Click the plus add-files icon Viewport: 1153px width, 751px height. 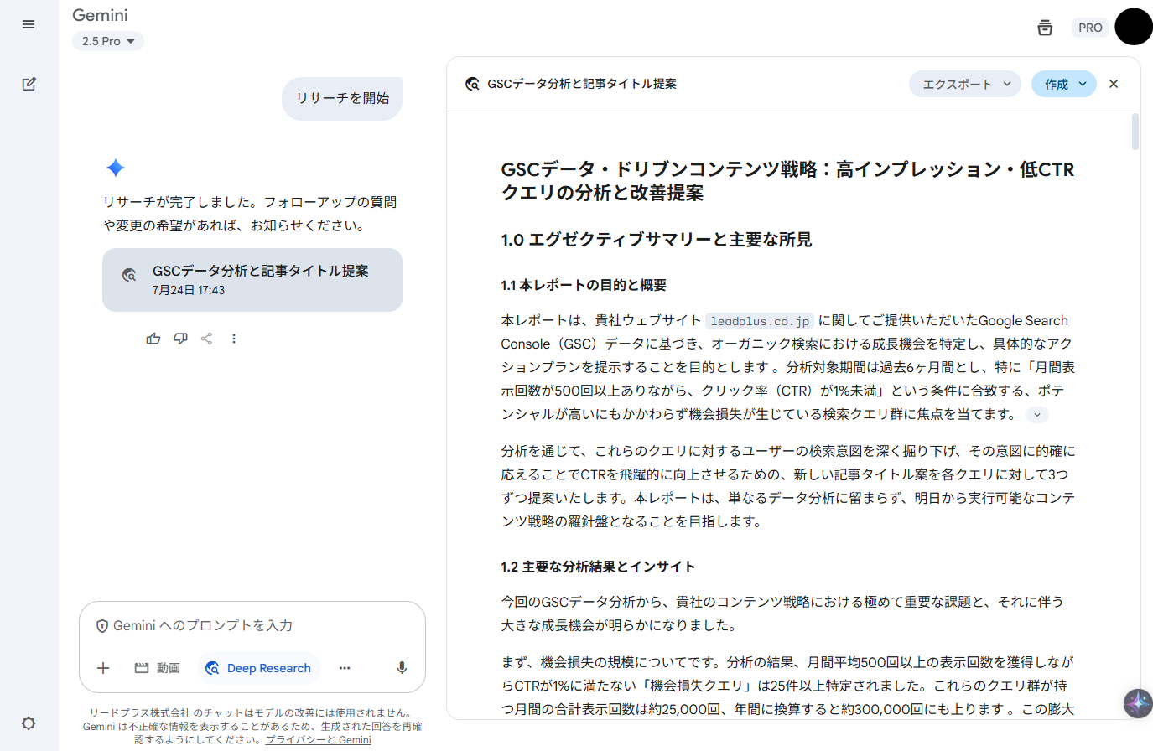[x=103, y=668]
